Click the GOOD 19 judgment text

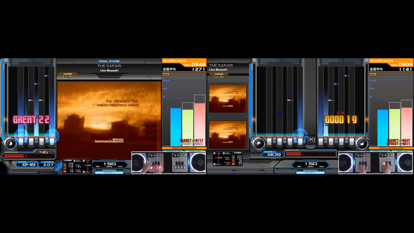pyautogui.click(x=341, y=120)
